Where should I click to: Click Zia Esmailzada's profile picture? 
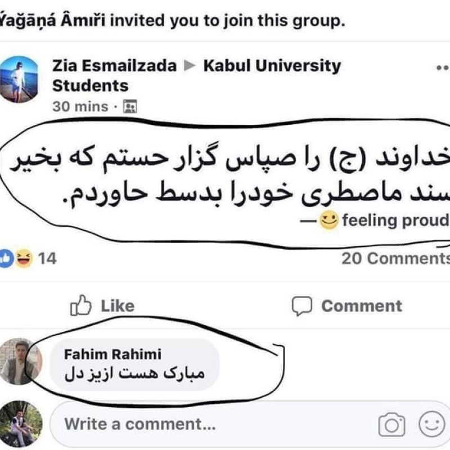(x=19, y=79)
